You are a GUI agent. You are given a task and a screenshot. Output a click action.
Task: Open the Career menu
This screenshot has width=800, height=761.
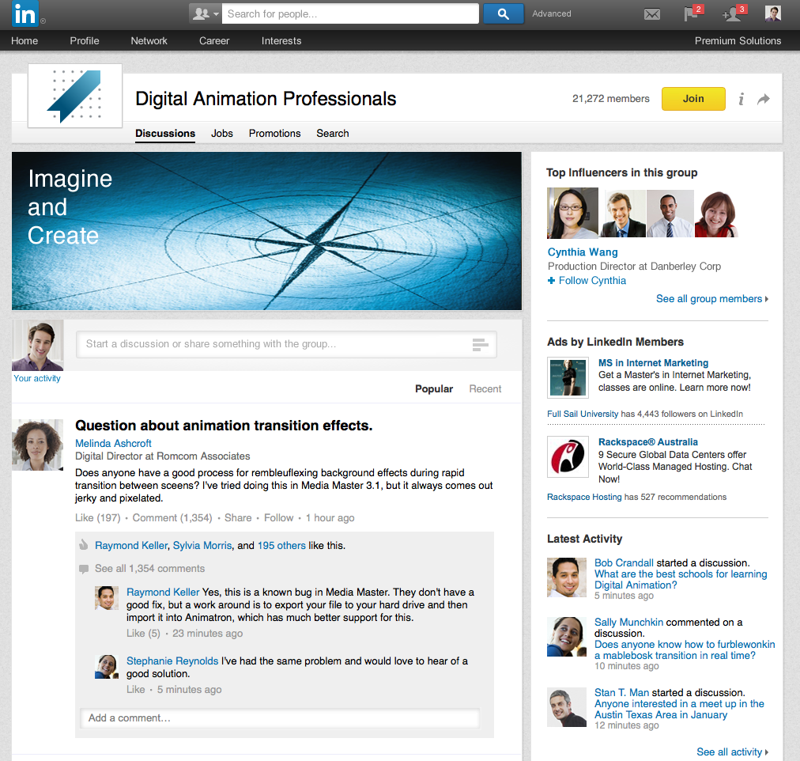pyautogui.click(x=214, y=41)
